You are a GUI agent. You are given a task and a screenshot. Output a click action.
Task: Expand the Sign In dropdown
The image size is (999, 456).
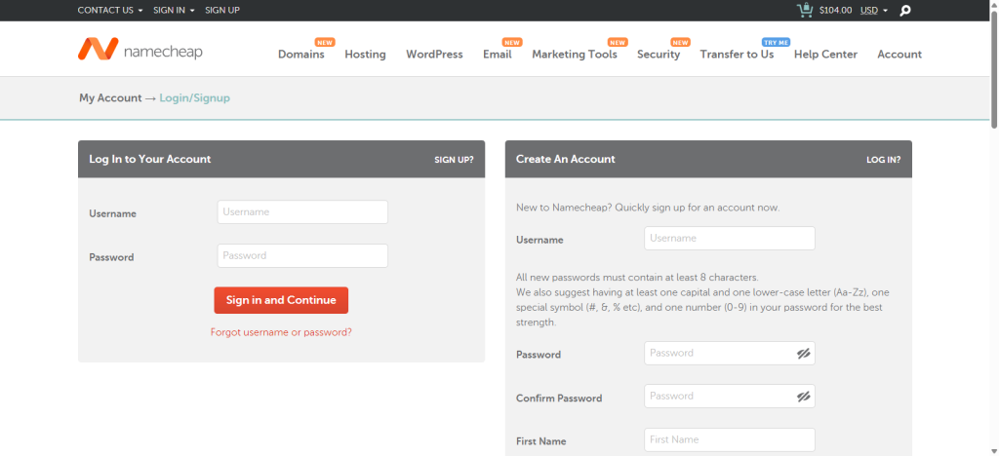click(x=174, y=10)
